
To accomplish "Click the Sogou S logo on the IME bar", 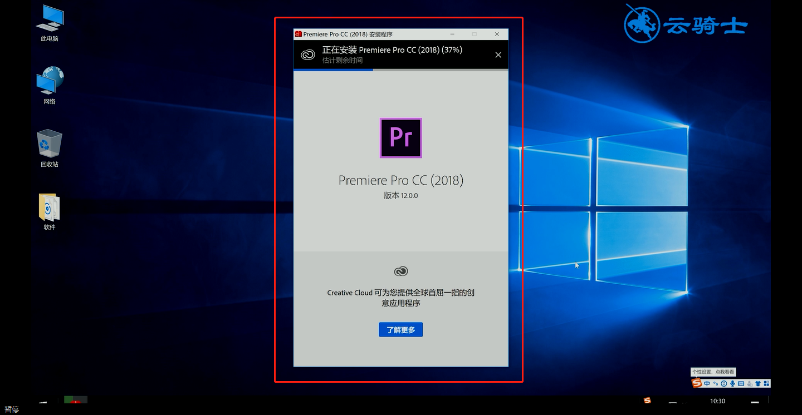I will click(x=697, y=383).
